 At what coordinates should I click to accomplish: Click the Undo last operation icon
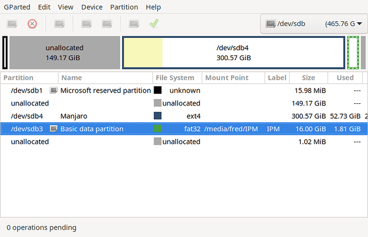(134, 23)
